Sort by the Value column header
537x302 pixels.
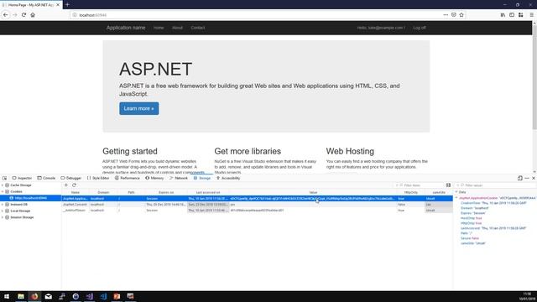313,192
